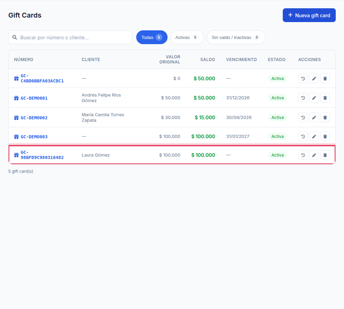This screenshot has height=309, width=344.
Task: Click Activa status badge for GC-DEMO002
Action: pyautogui.click(x=278, y=118)
